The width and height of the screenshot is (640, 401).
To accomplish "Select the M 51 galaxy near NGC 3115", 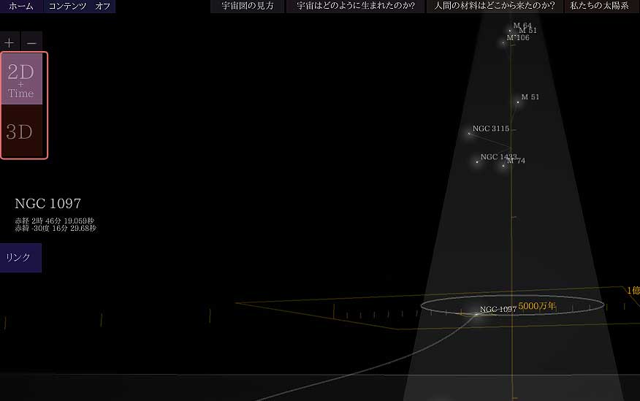I will point(530,97).
